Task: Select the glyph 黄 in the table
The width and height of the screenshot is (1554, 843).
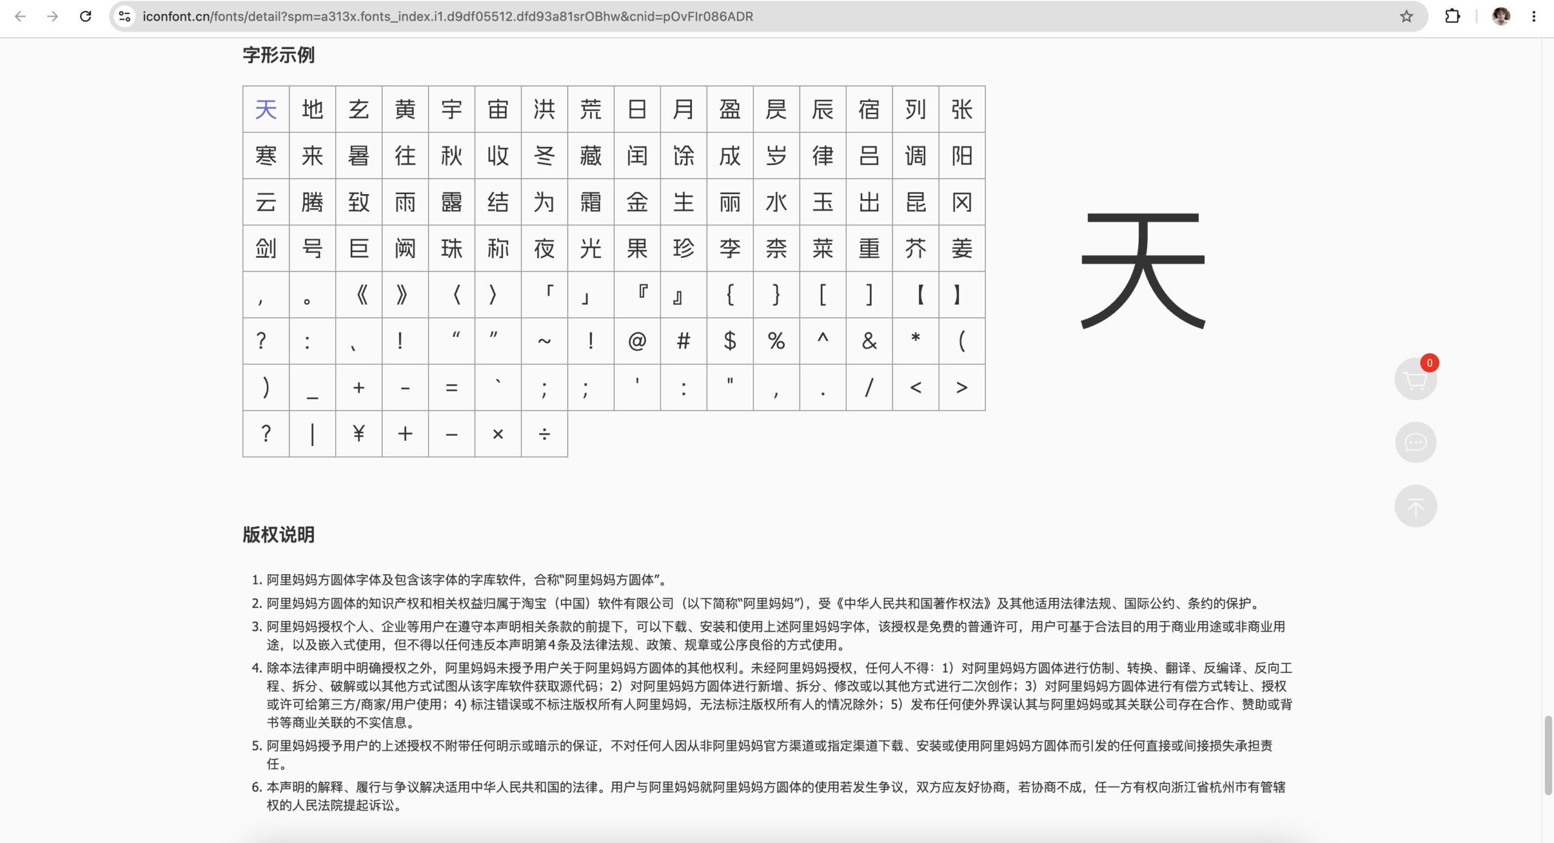Action: pos(405,109)
